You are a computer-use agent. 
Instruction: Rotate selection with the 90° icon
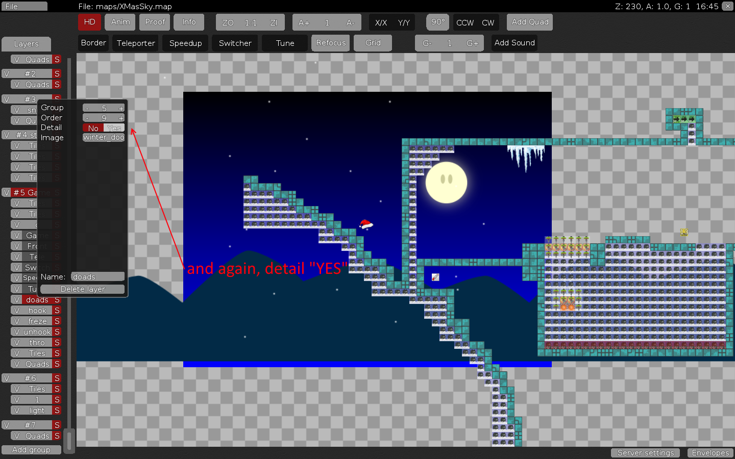(437, 22)
